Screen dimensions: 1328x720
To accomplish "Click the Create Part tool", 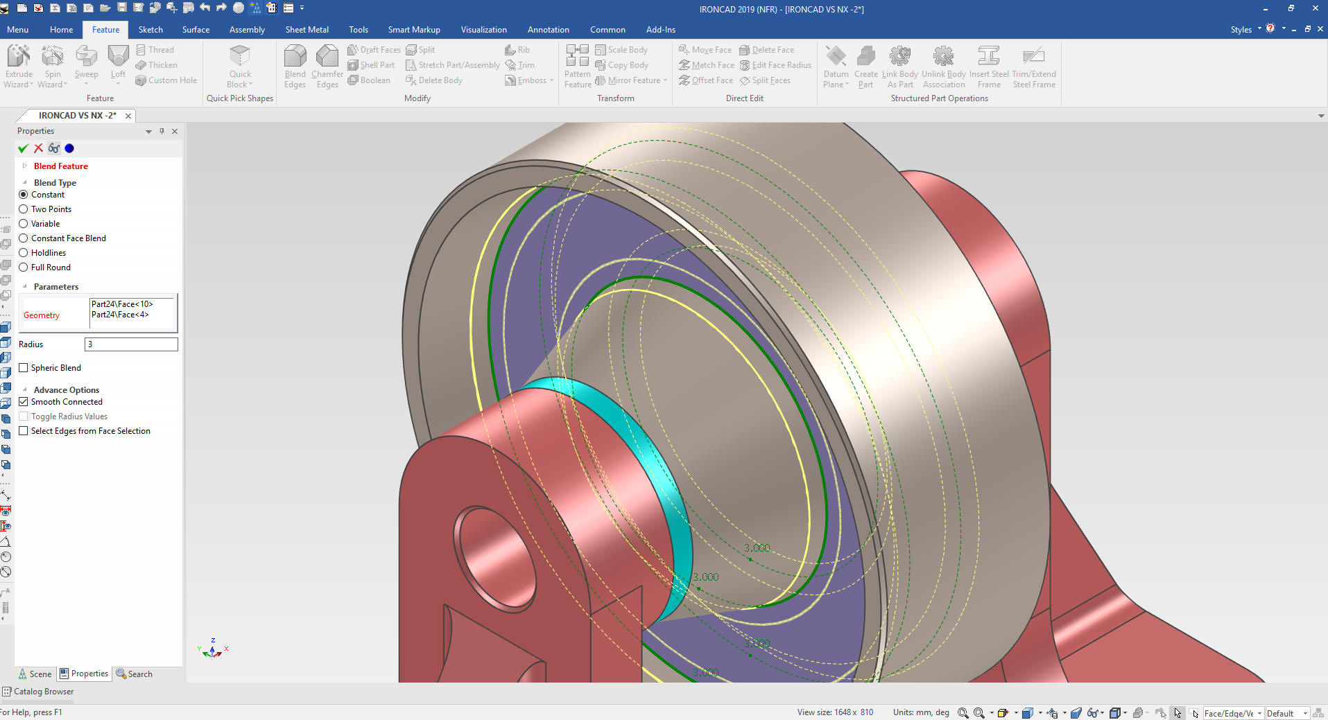I will (x=866, y=67).
